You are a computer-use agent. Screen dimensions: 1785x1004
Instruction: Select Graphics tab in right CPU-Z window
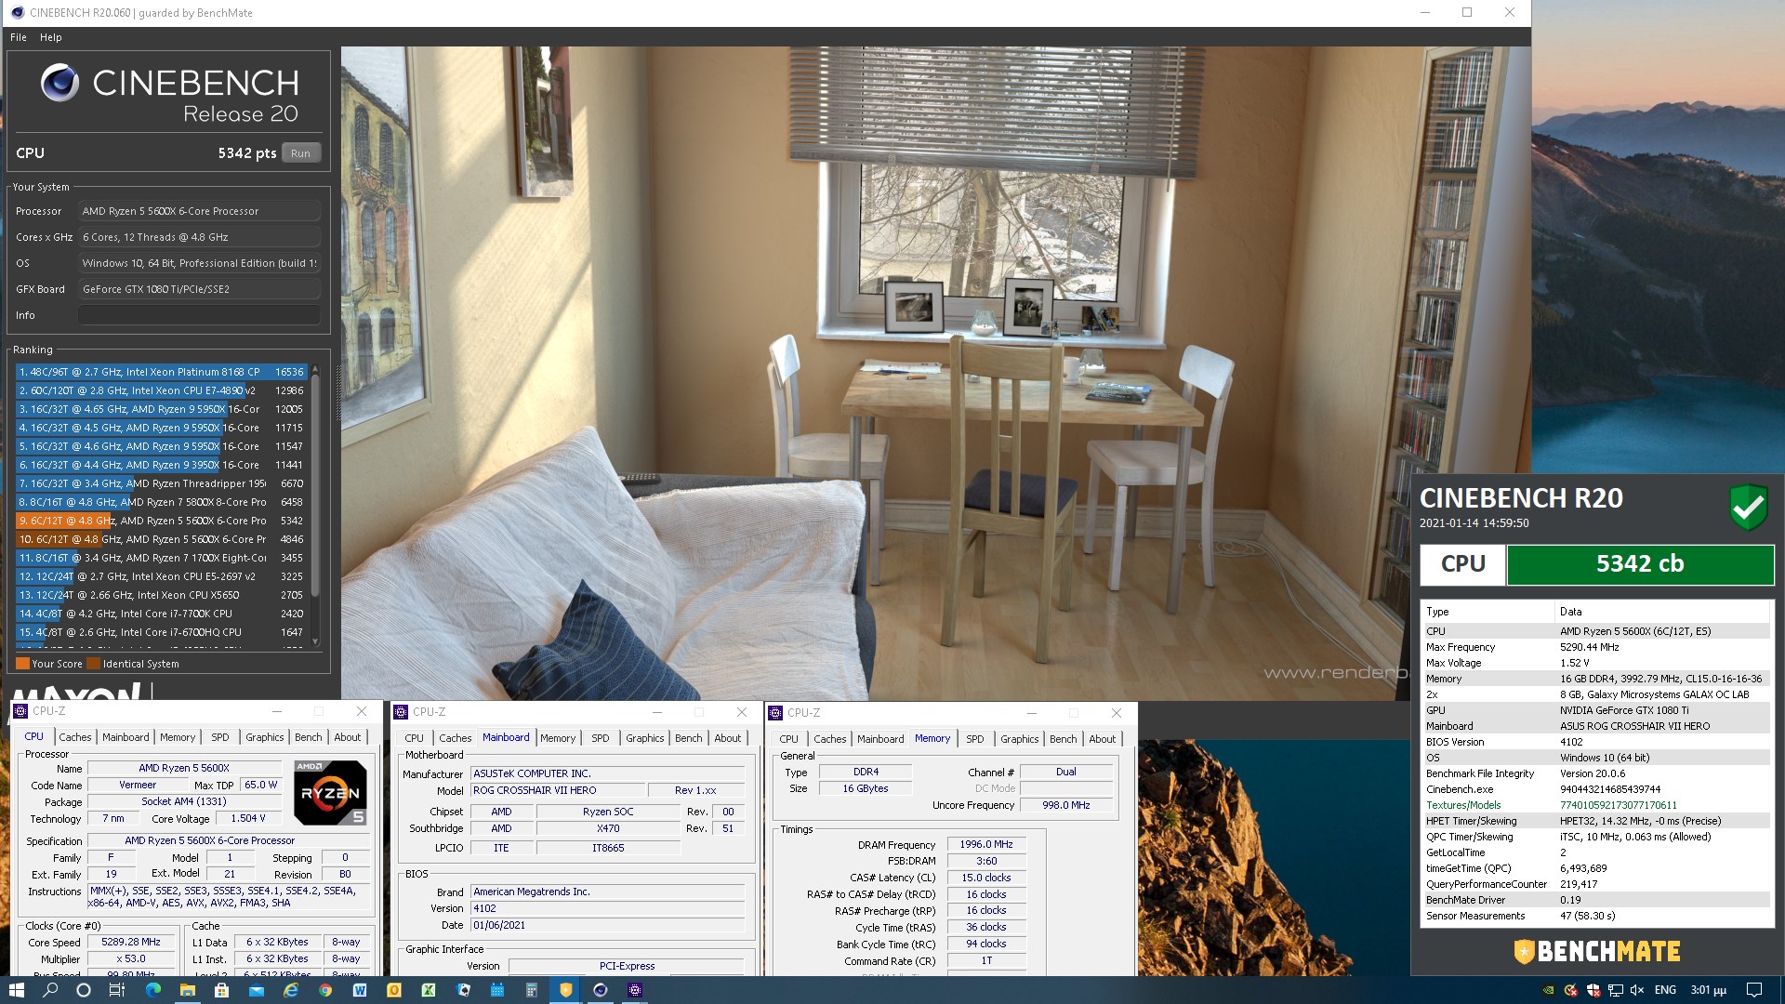click(1020, 739)
